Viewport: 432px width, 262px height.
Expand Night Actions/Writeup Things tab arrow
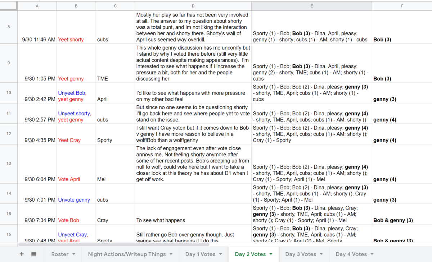171,254
